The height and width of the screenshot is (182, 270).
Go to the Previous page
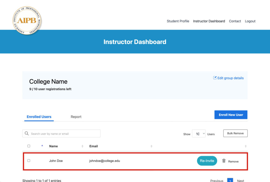point(217,181)
